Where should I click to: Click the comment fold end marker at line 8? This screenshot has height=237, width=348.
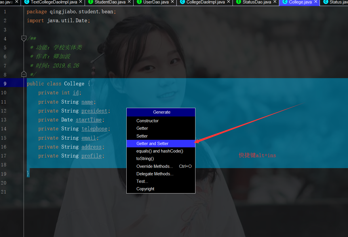coord(24,74)
